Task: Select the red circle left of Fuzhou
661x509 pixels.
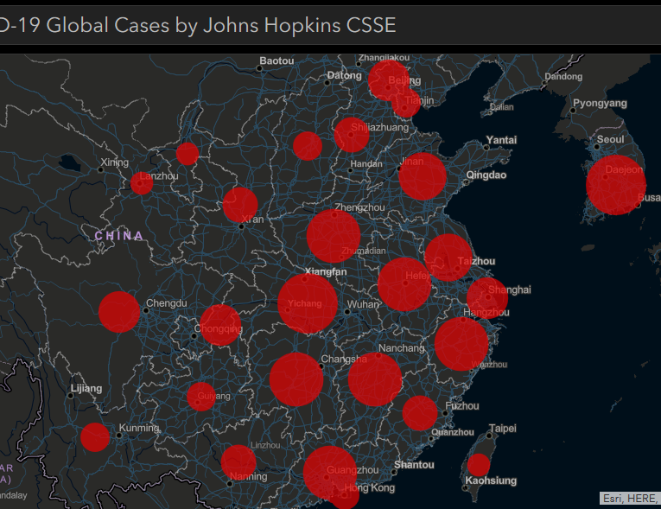Action: point(420,413)
